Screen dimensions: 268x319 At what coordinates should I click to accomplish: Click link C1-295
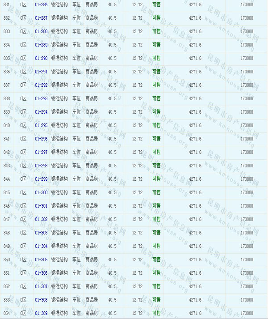pos(41,125)
